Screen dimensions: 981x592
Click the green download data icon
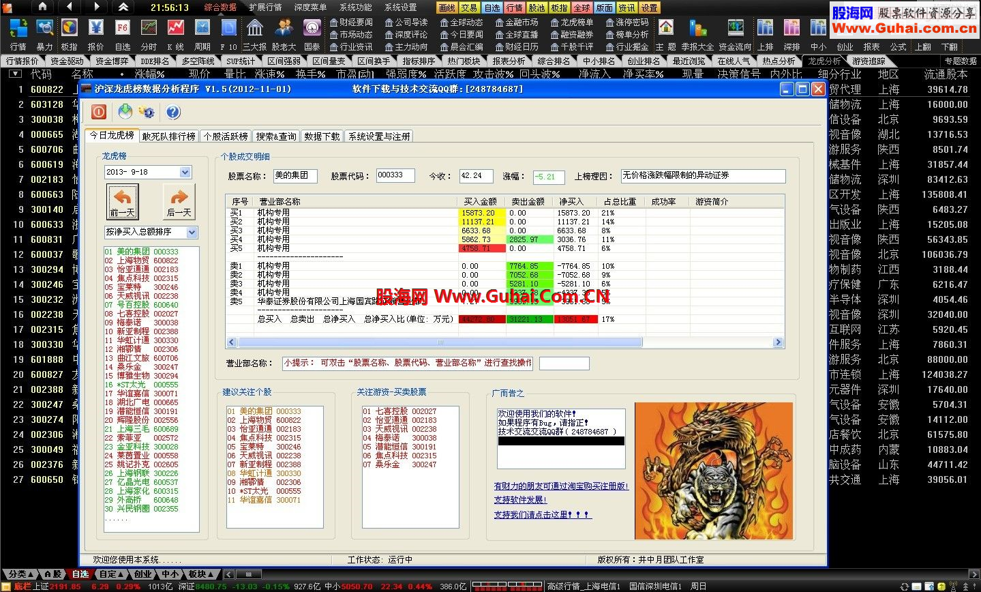(125, 112)
